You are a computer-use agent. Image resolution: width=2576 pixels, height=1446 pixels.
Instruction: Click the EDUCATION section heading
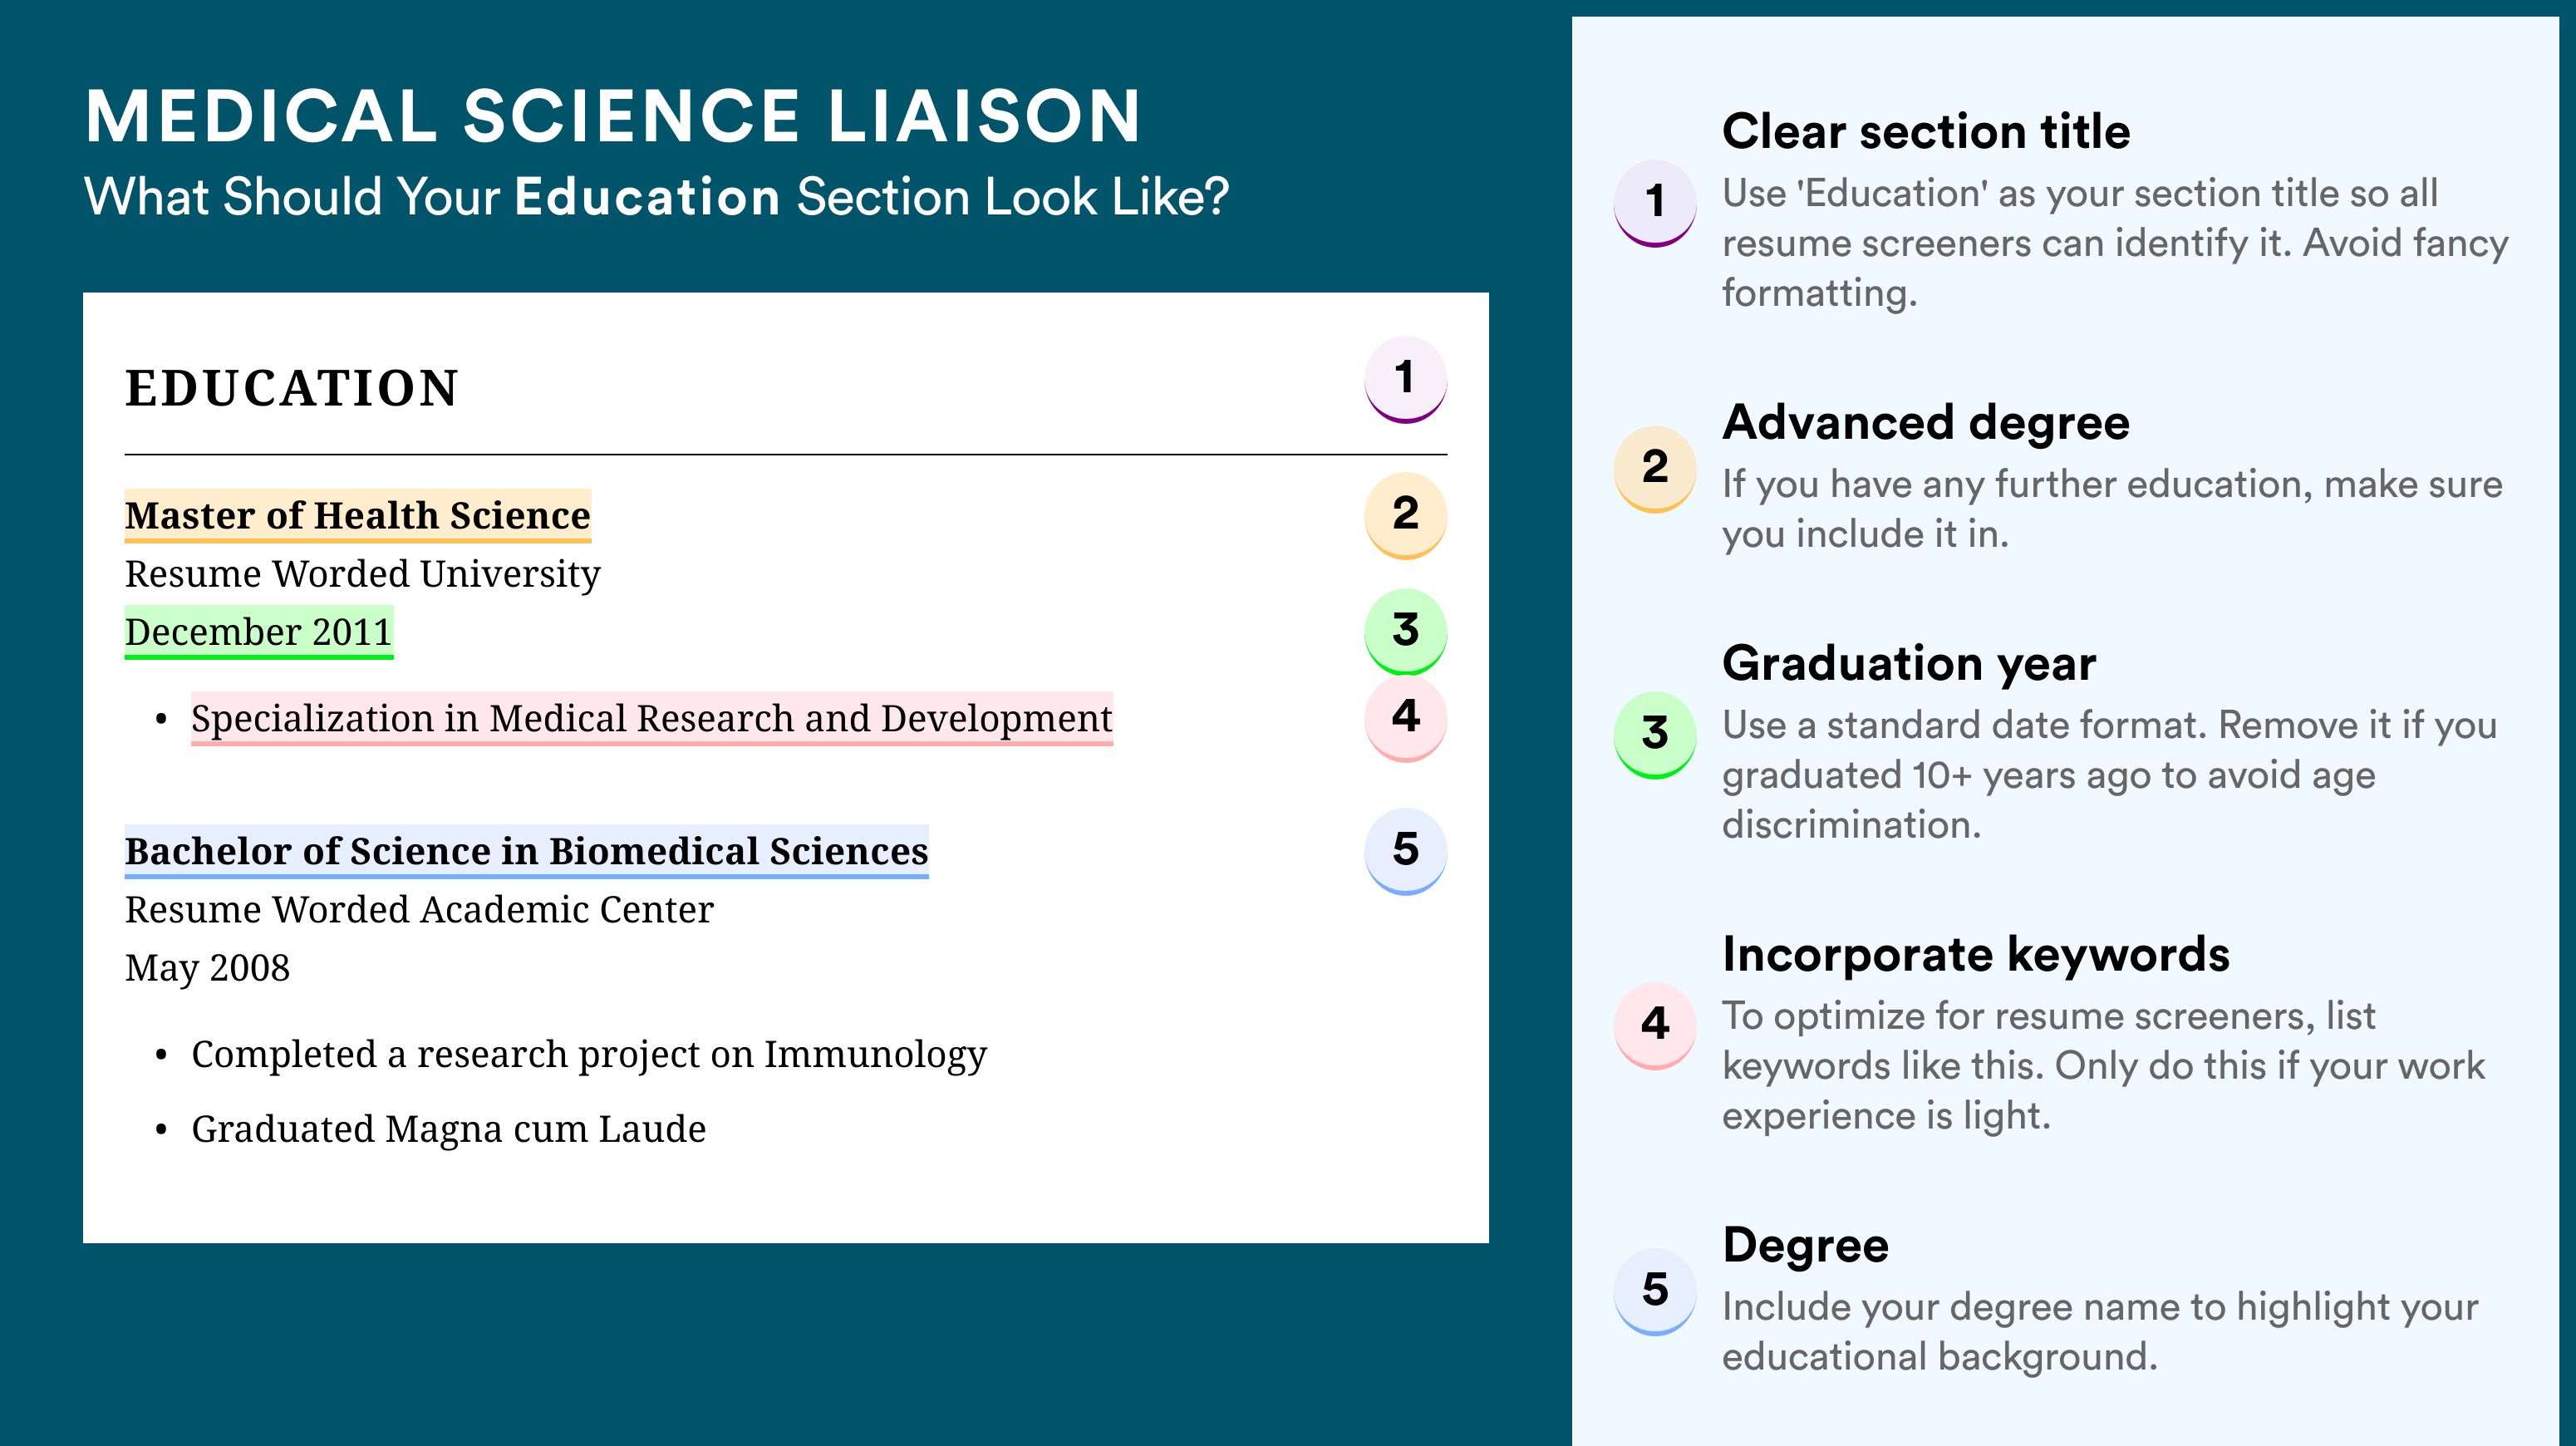292,388
